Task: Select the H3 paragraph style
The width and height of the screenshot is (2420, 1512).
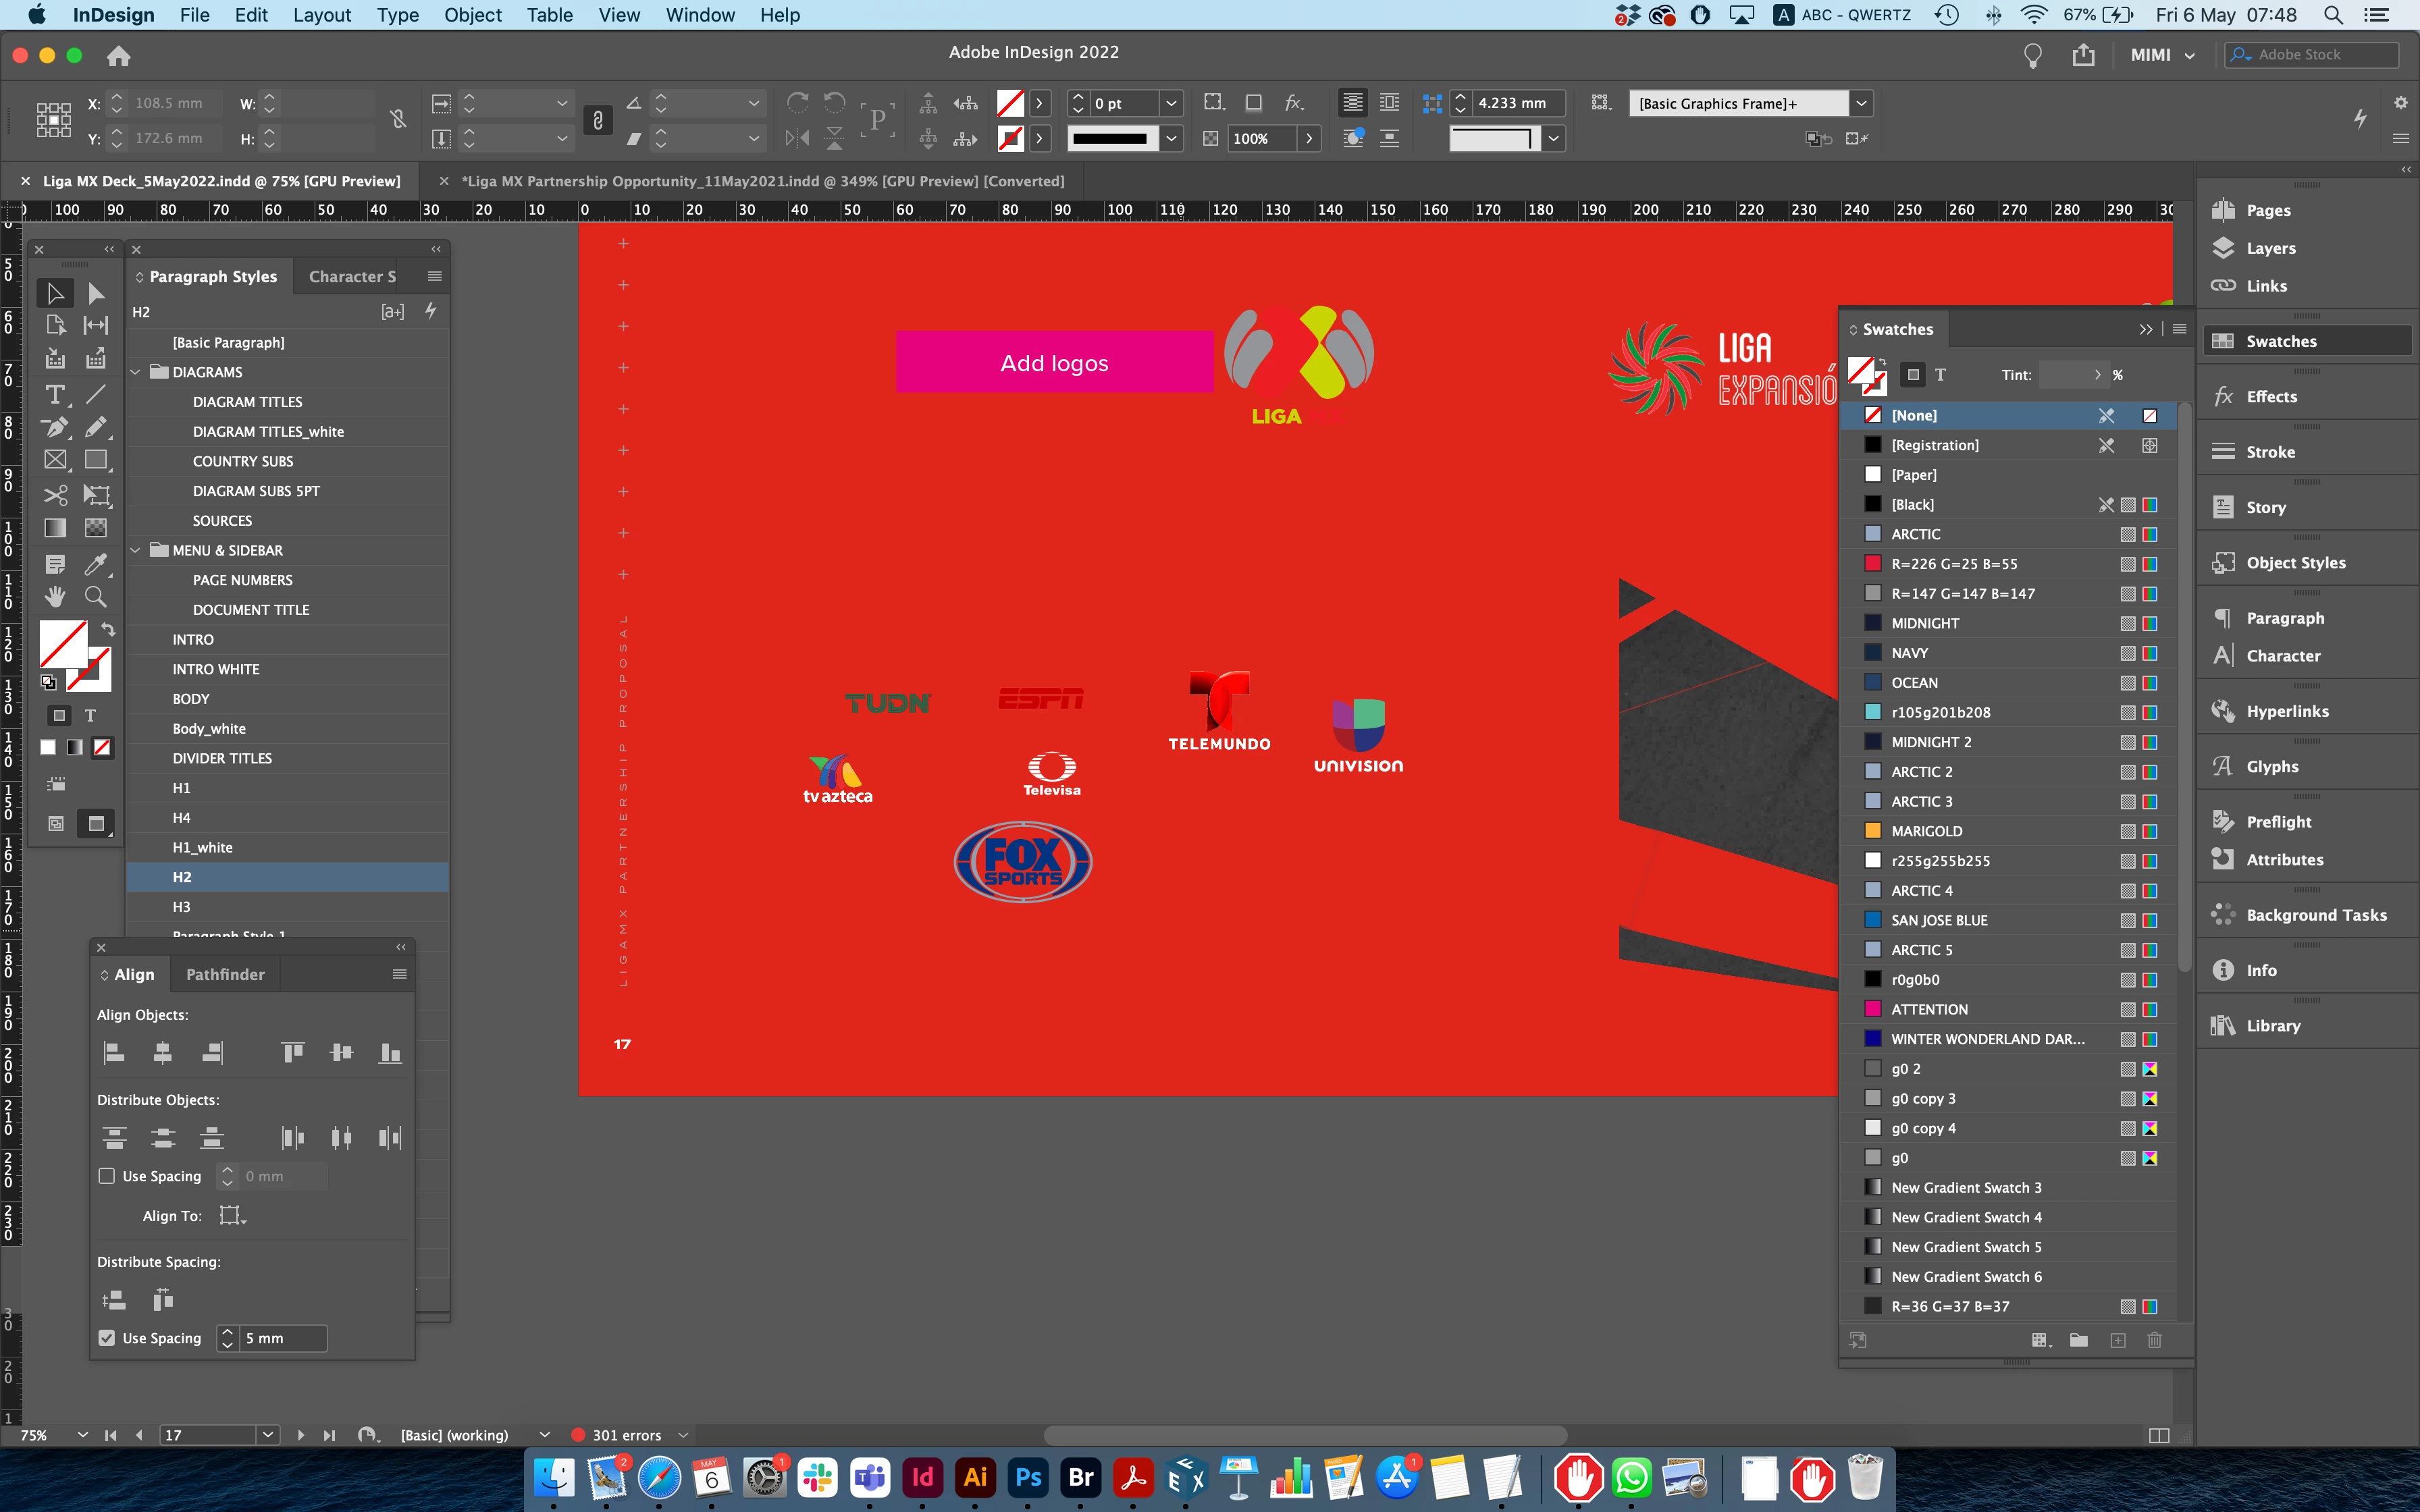Action: [x=181, y=907]
